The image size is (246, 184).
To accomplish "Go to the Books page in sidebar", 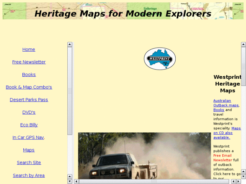I will [x=29, y=75].
